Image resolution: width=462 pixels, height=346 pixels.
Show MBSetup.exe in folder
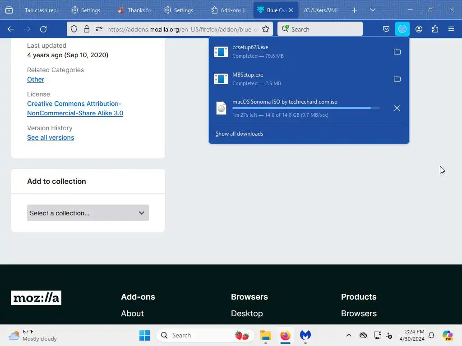[397, 79]
